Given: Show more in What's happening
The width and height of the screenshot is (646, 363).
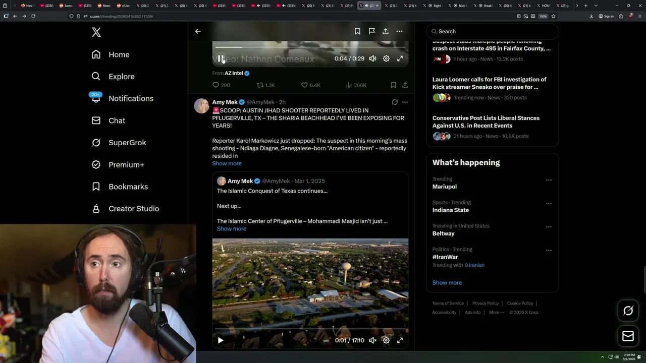Looking at the screenshot, I should [x=447, y=283].
